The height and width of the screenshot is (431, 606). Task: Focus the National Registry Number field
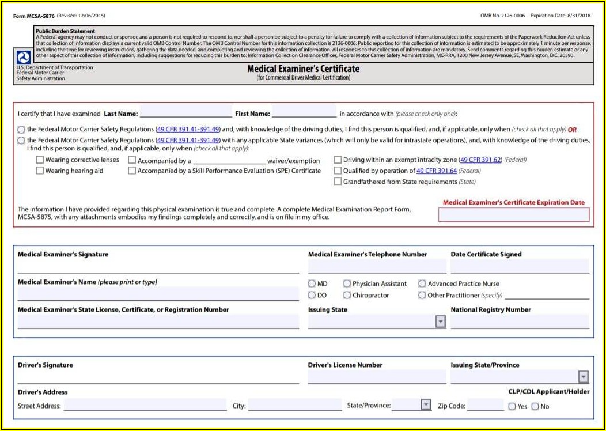(520, 322)
